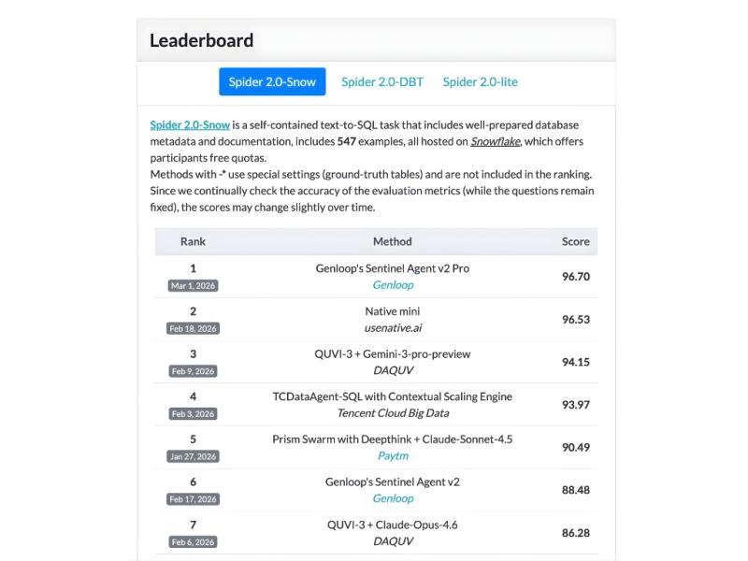This screenshot has width=748, height=561.
Task: Open the DAQUV link under rank 7
Action: tap(393, 540)
